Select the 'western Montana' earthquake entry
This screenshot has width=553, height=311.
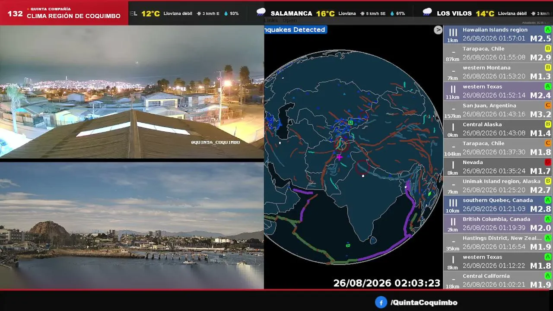point(498,72)
